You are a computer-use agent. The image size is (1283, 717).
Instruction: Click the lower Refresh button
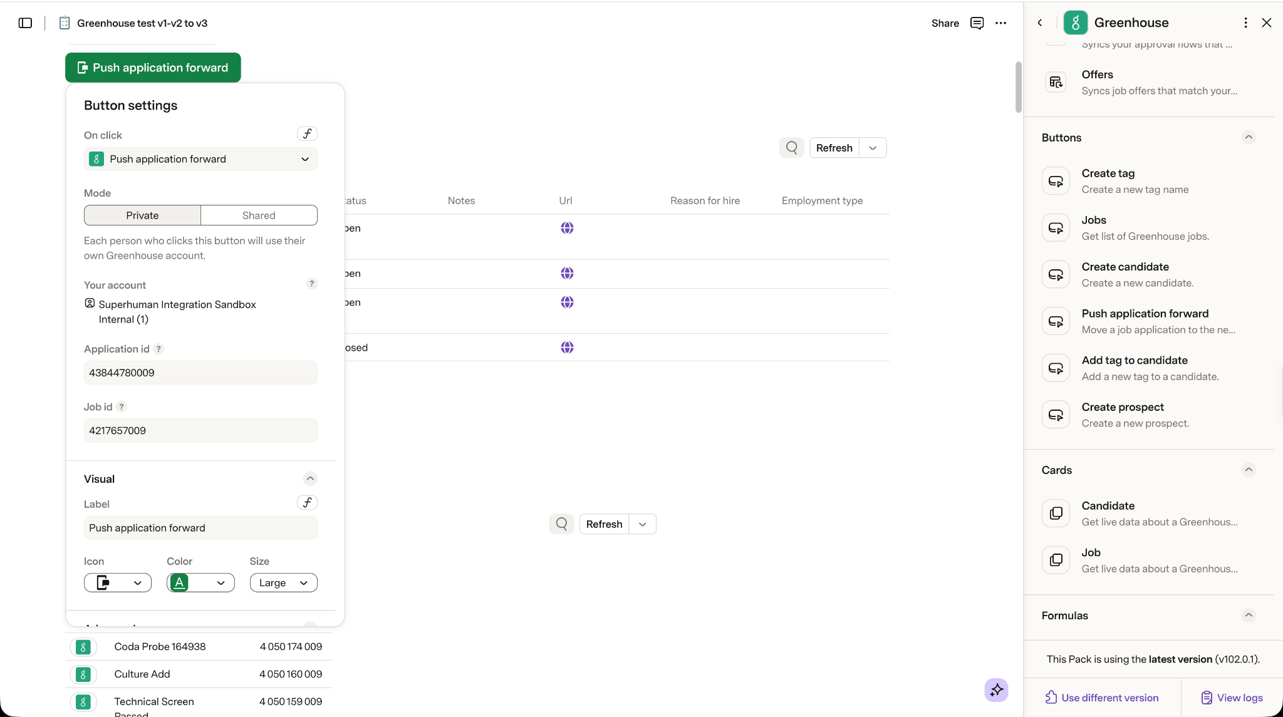604,524
